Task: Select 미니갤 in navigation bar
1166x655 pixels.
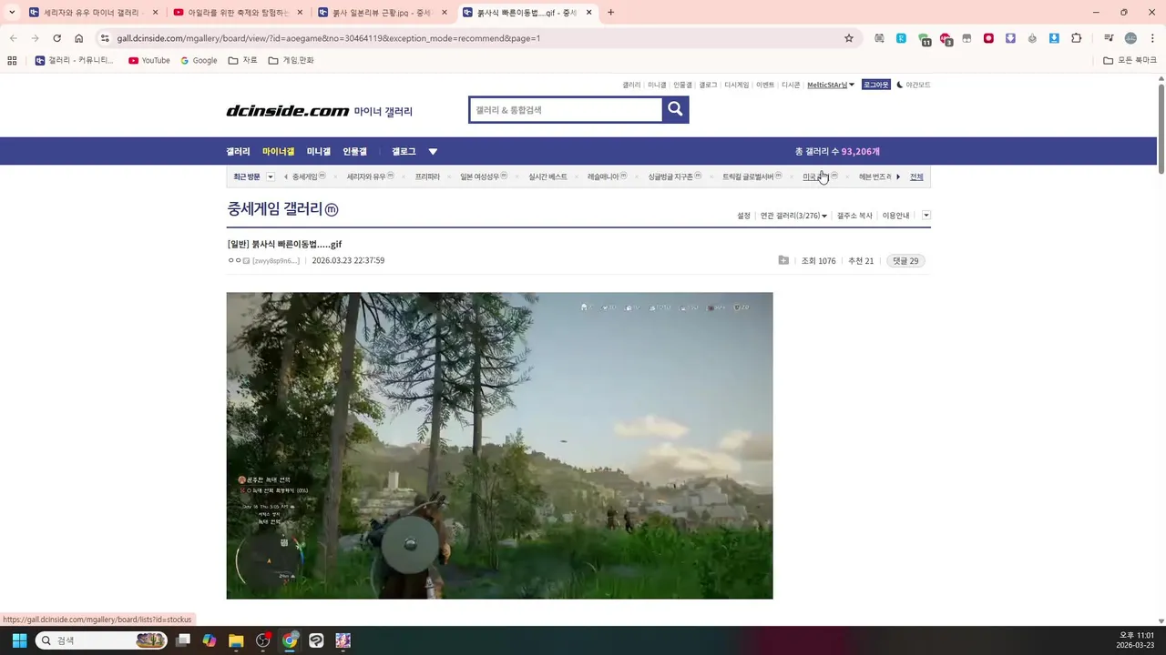Action: (319, 152)
